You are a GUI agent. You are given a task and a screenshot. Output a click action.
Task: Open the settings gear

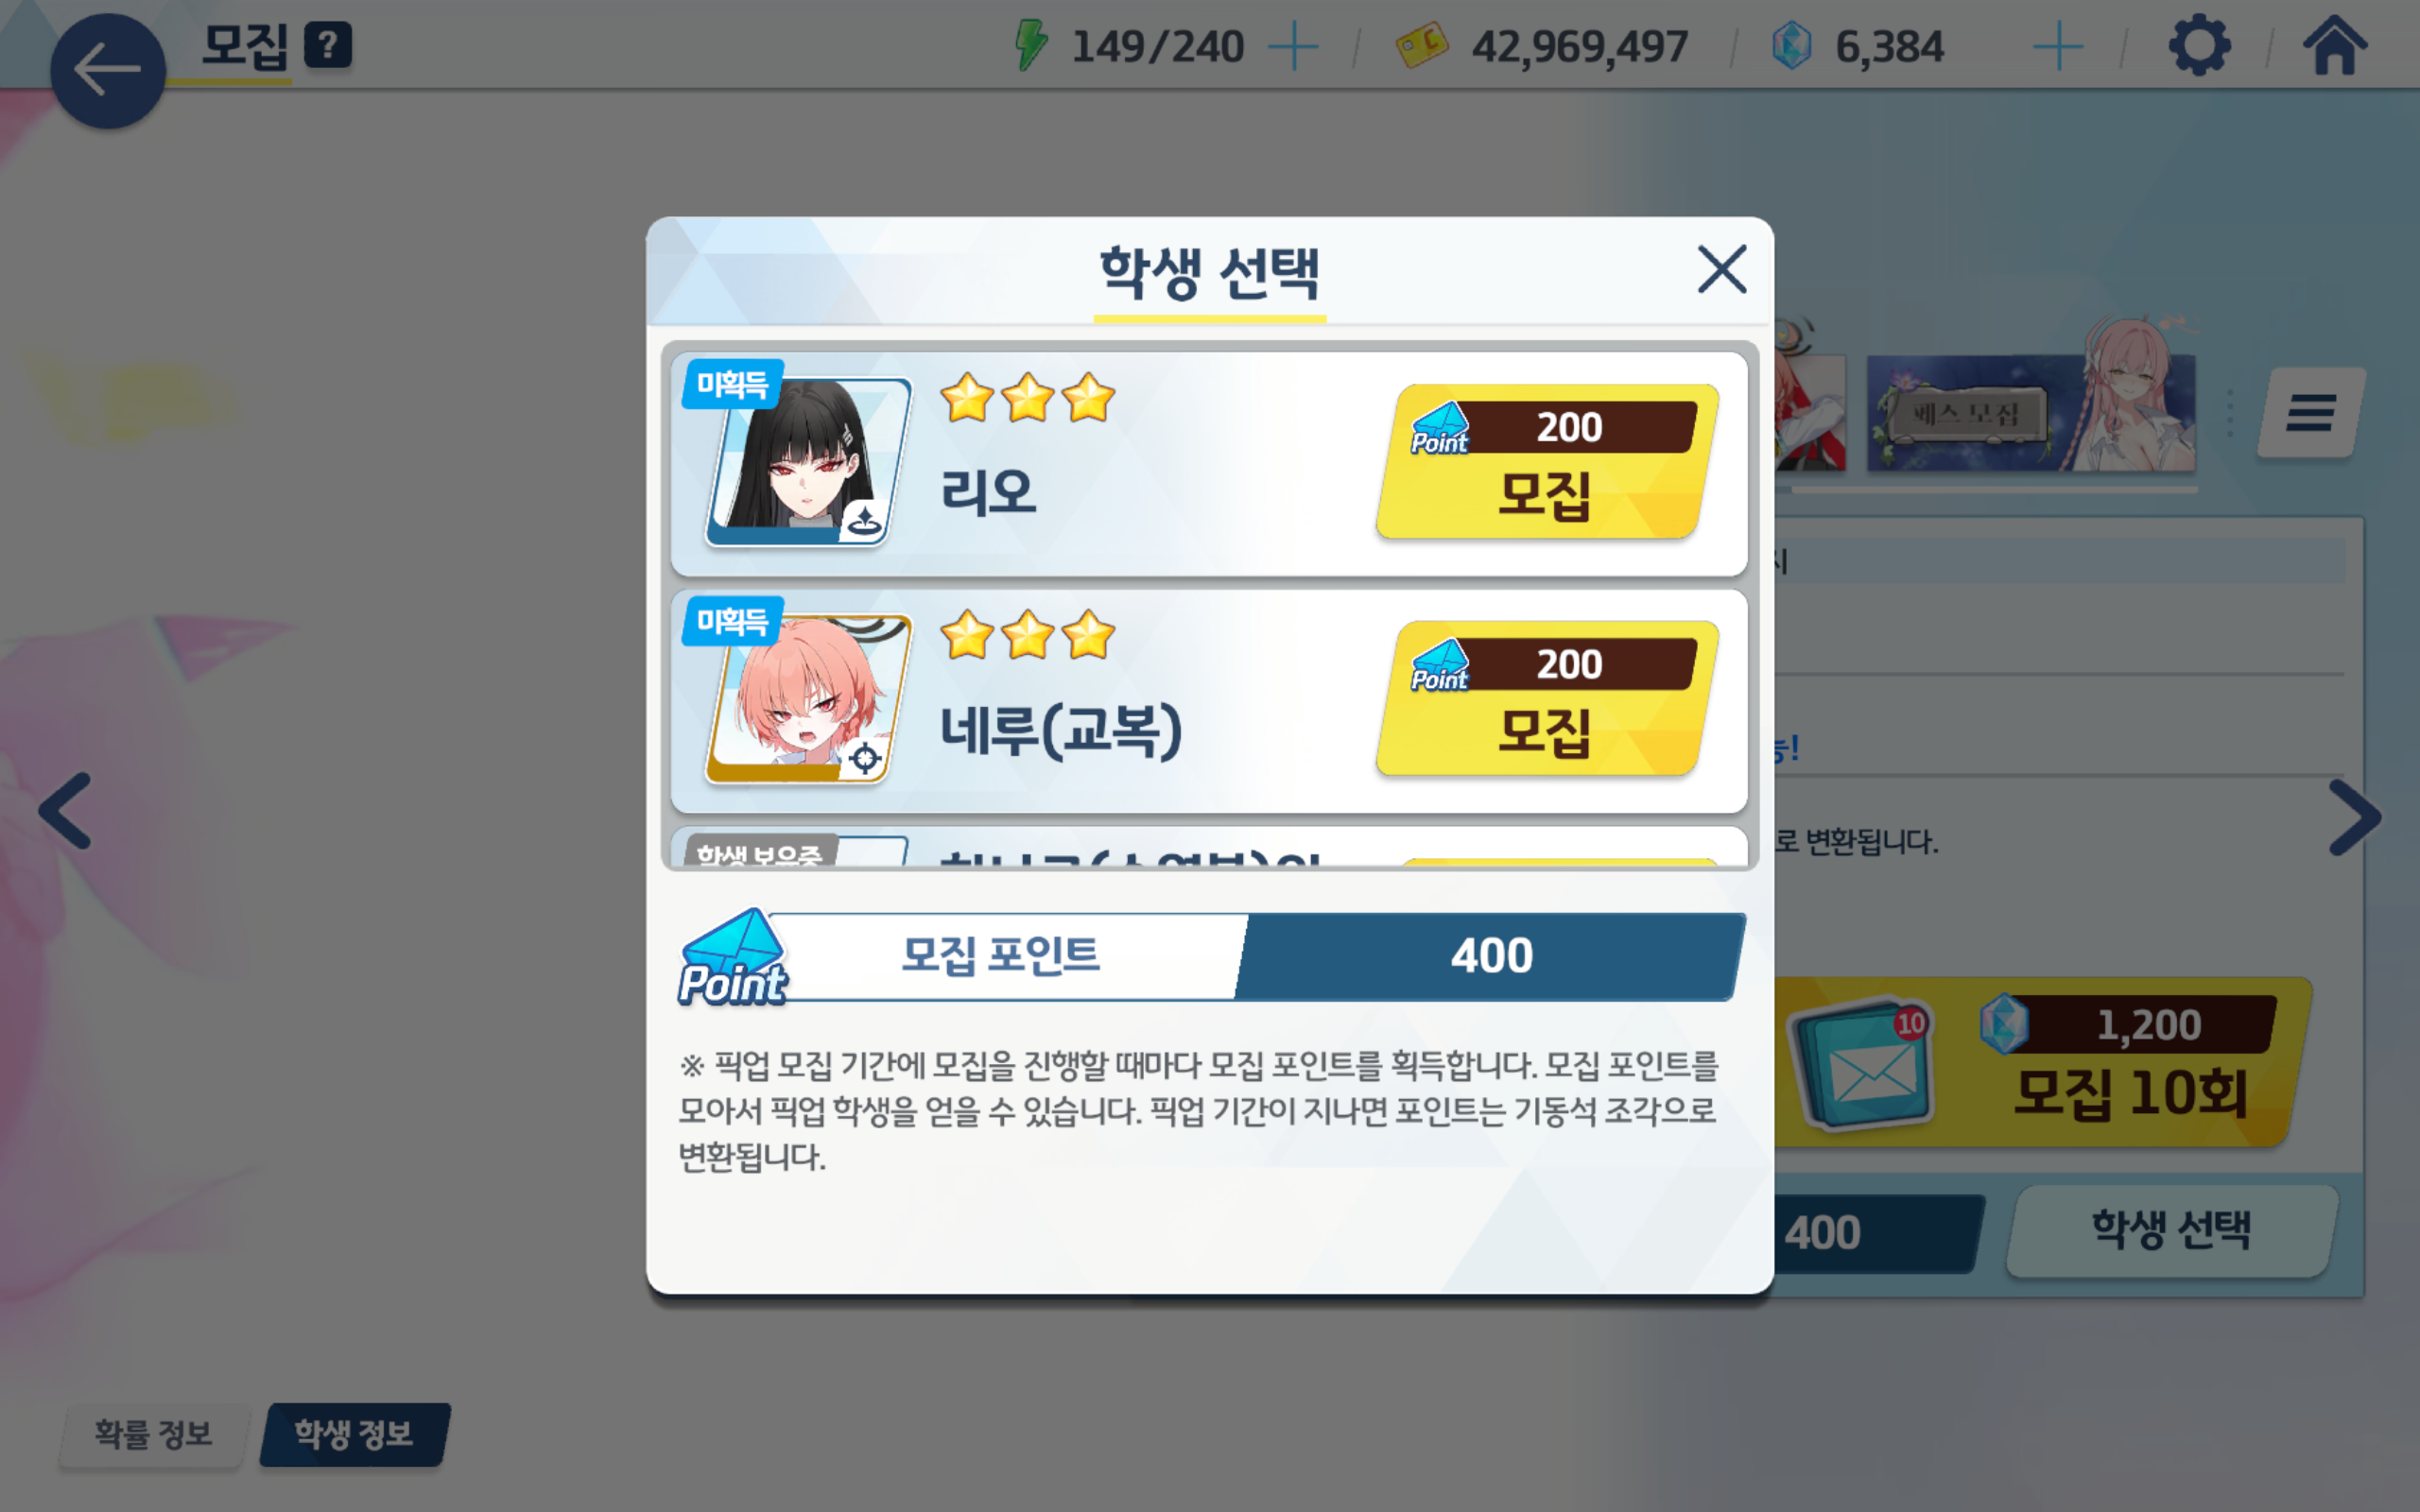(2198, 46)
